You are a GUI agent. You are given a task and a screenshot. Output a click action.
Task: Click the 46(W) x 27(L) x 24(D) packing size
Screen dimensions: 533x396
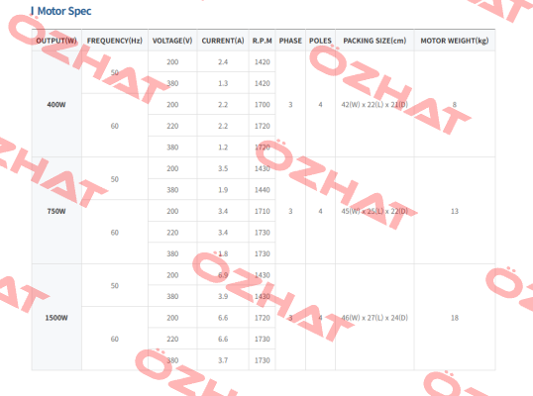coord(374,318)
